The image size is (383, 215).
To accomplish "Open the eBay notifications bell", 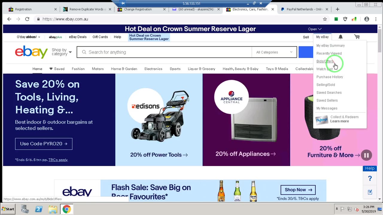I will point(341,37).
